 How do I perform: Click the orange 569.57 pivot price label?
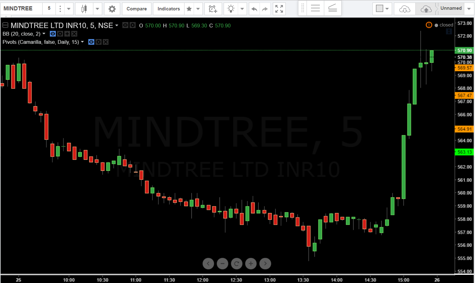tap(464, 68)
